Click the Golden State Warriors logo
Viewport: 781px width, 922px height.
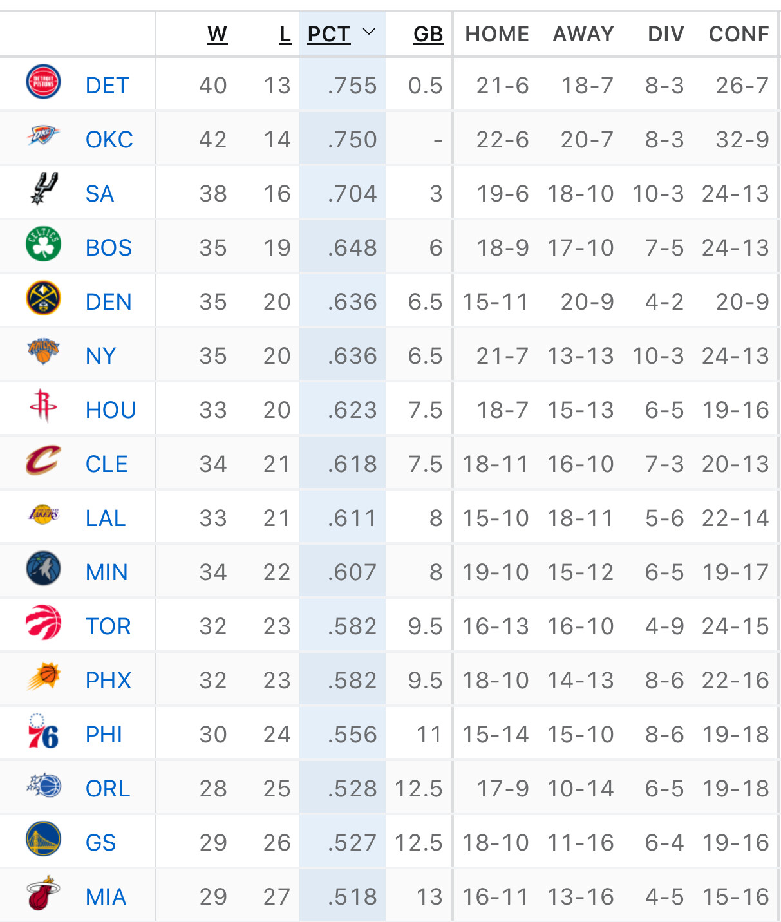coord(43,839)
